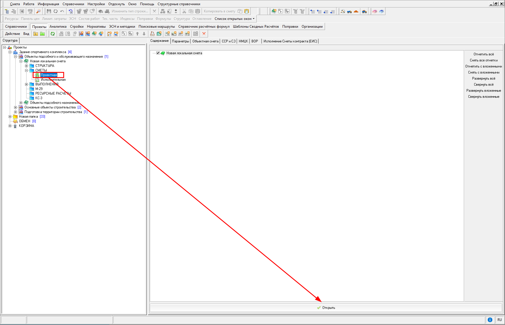Screen dimensions: 505x325
Task: Click the hammer and sickle labor icon
Action: point(343,11)
